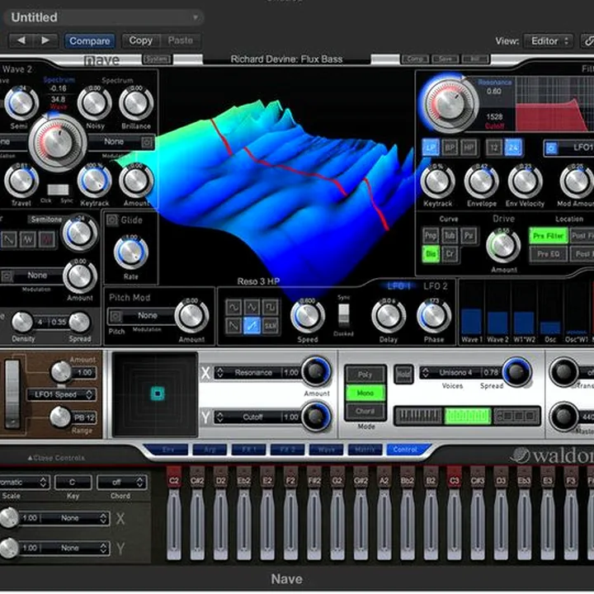594x594 pixels.
Task: Click the Pitch Mod source icon
Action: pos(116,315)
